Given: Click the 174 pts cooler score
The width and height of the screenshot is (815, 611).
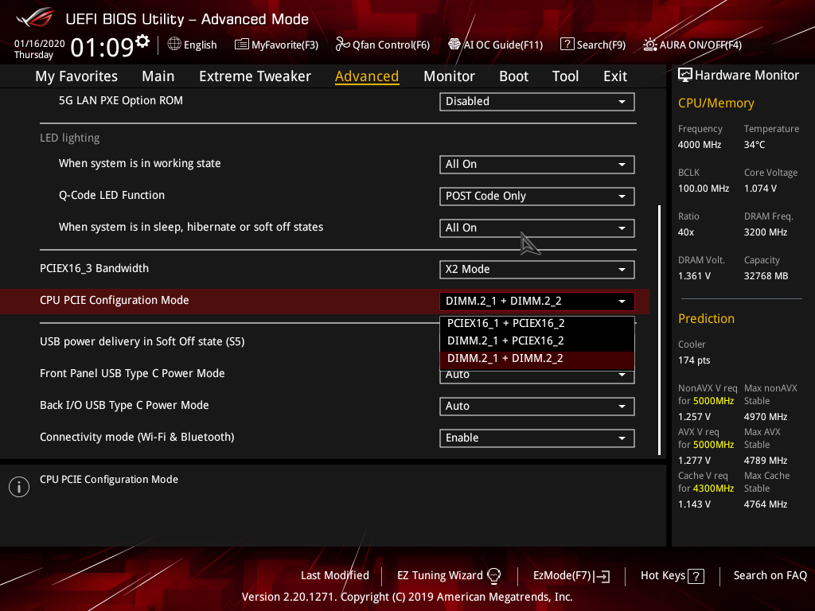Looking at the screenshot, I should coord(694,360).
